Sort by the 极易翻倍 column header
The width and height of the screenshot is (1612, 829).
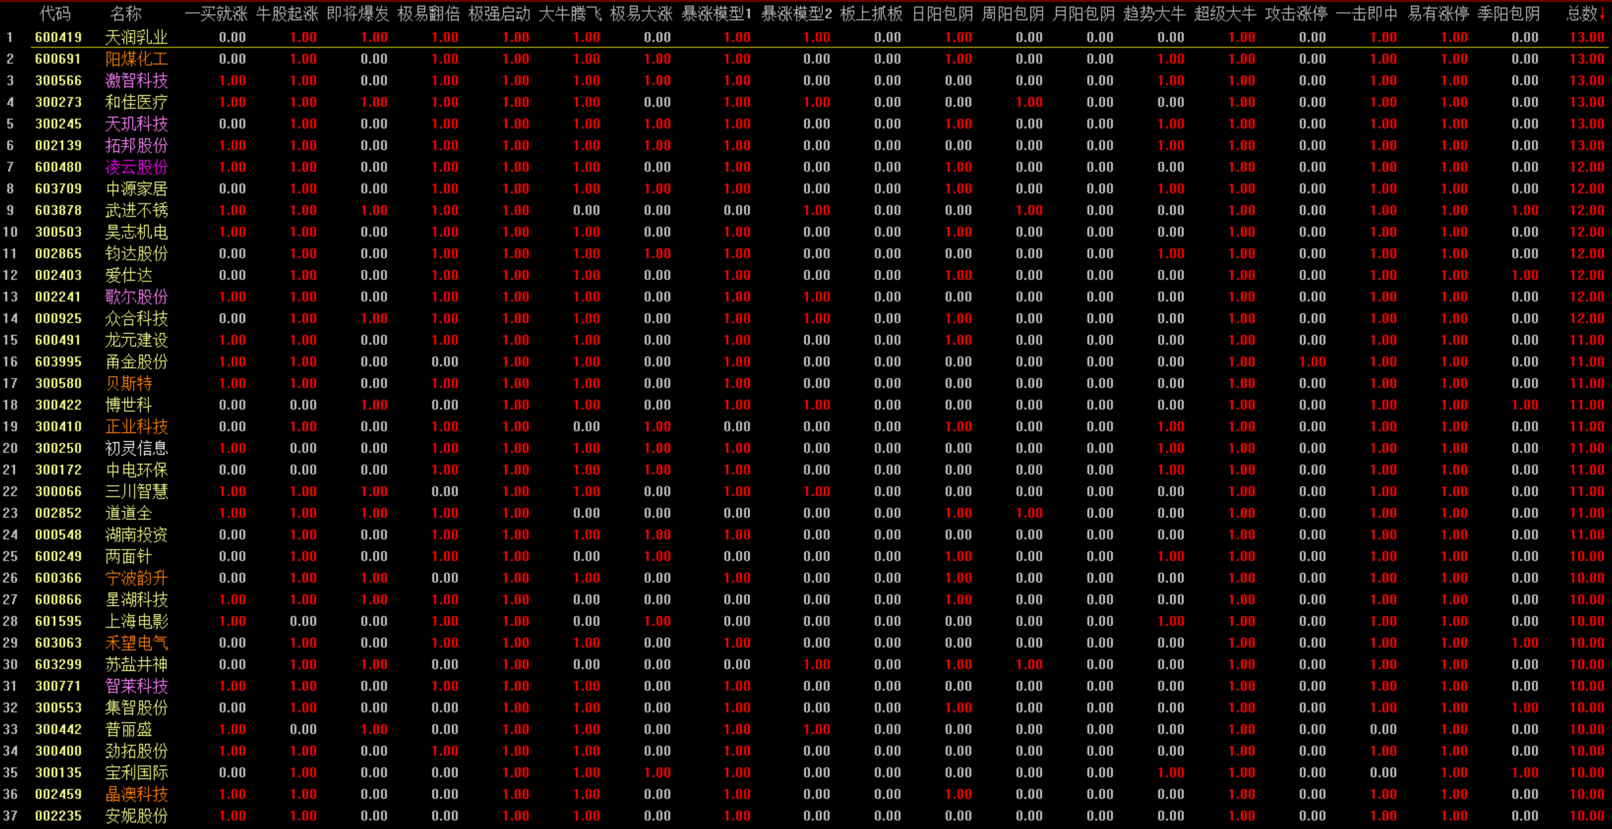(x=428, y=14)
